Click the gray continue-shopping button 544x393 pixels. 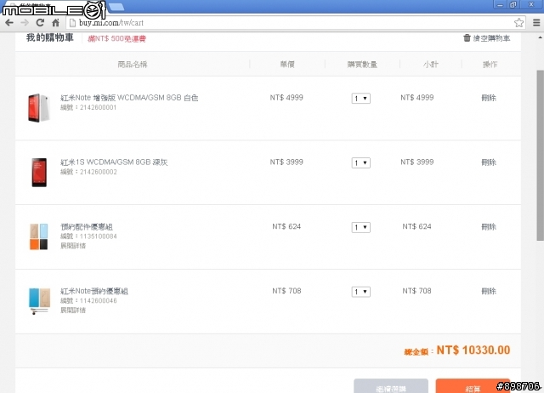(391, 386)
